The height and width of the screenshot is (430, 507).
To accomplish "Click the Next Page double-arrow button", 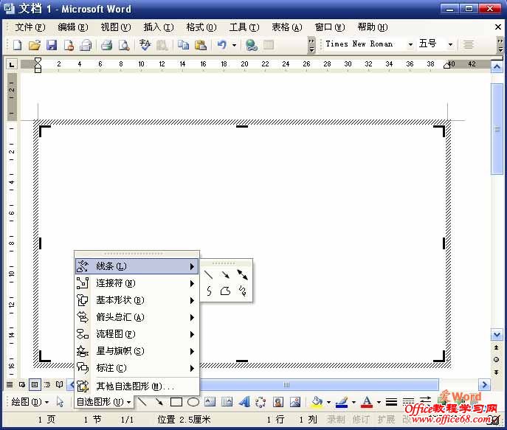I will [x=497, y=372].
